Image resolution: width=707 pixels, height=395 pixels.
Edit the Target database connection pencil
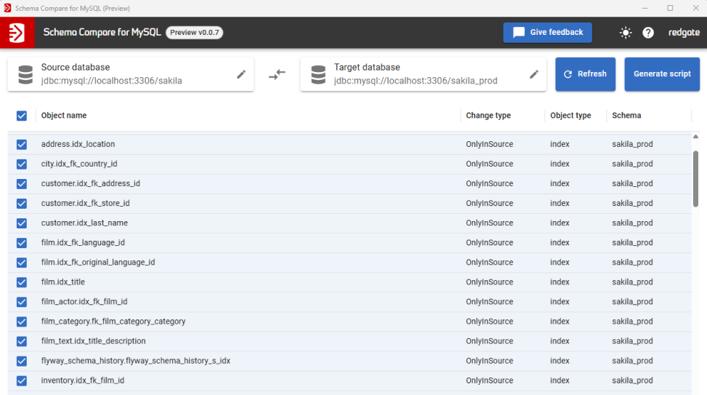pyautogui.click(x=534, y=74)
